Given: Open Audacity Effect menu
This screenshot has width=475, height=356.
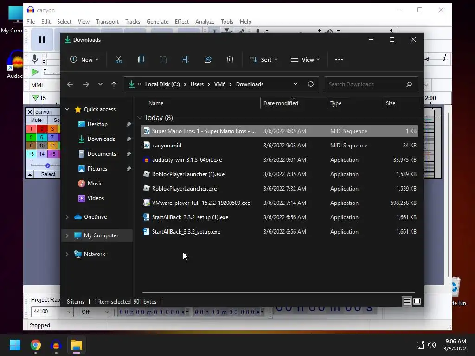Looking at the screenshot, I should pos(182,22).
